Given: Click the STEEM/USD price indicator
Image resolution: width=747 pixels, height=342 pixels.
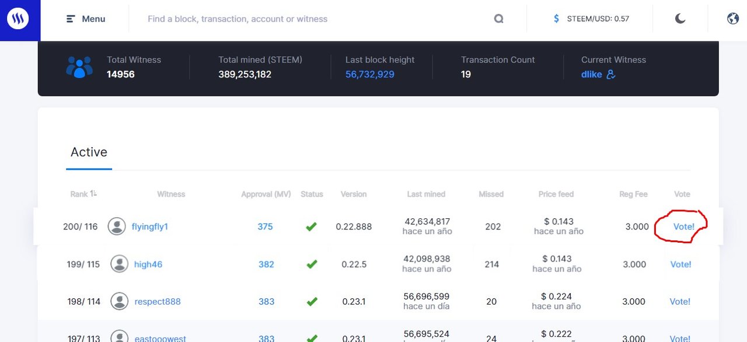Looking at the screenshot, I should 591,19.
